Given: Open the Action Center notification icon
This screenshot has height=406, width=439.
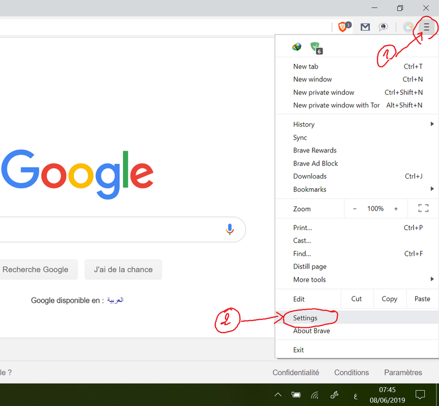Looking at the screenshot, I should pos(420,394).
